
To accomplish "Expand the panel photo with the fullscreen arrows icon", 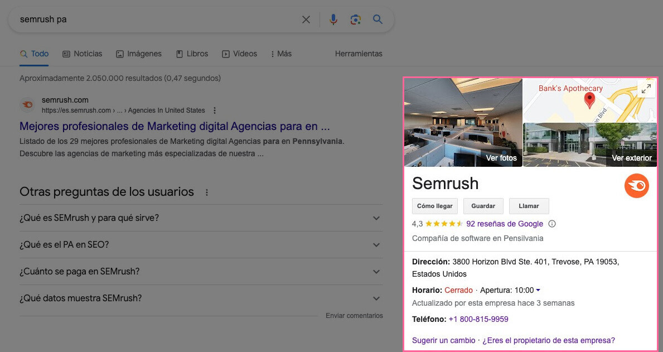I will [646, 88].
